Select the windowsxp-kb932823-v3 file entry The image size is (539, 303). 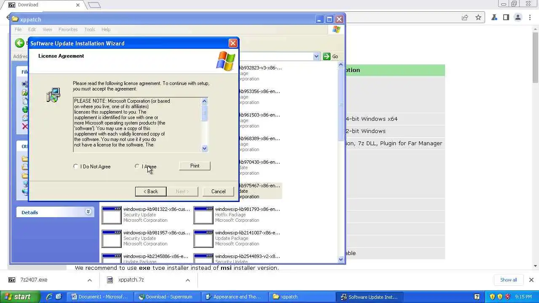click(260, 73)
